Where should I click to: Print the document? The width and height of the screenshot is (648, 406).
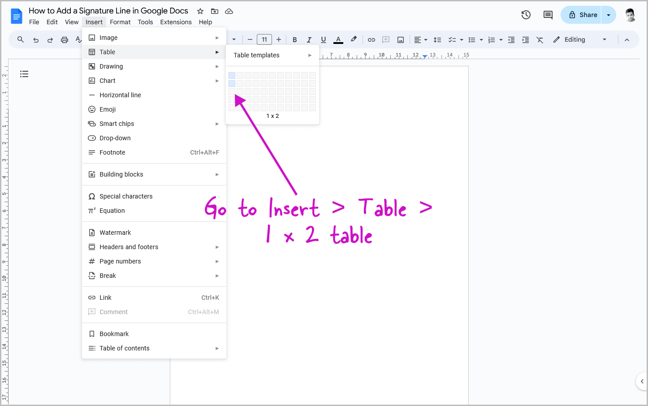click(65, 40)
